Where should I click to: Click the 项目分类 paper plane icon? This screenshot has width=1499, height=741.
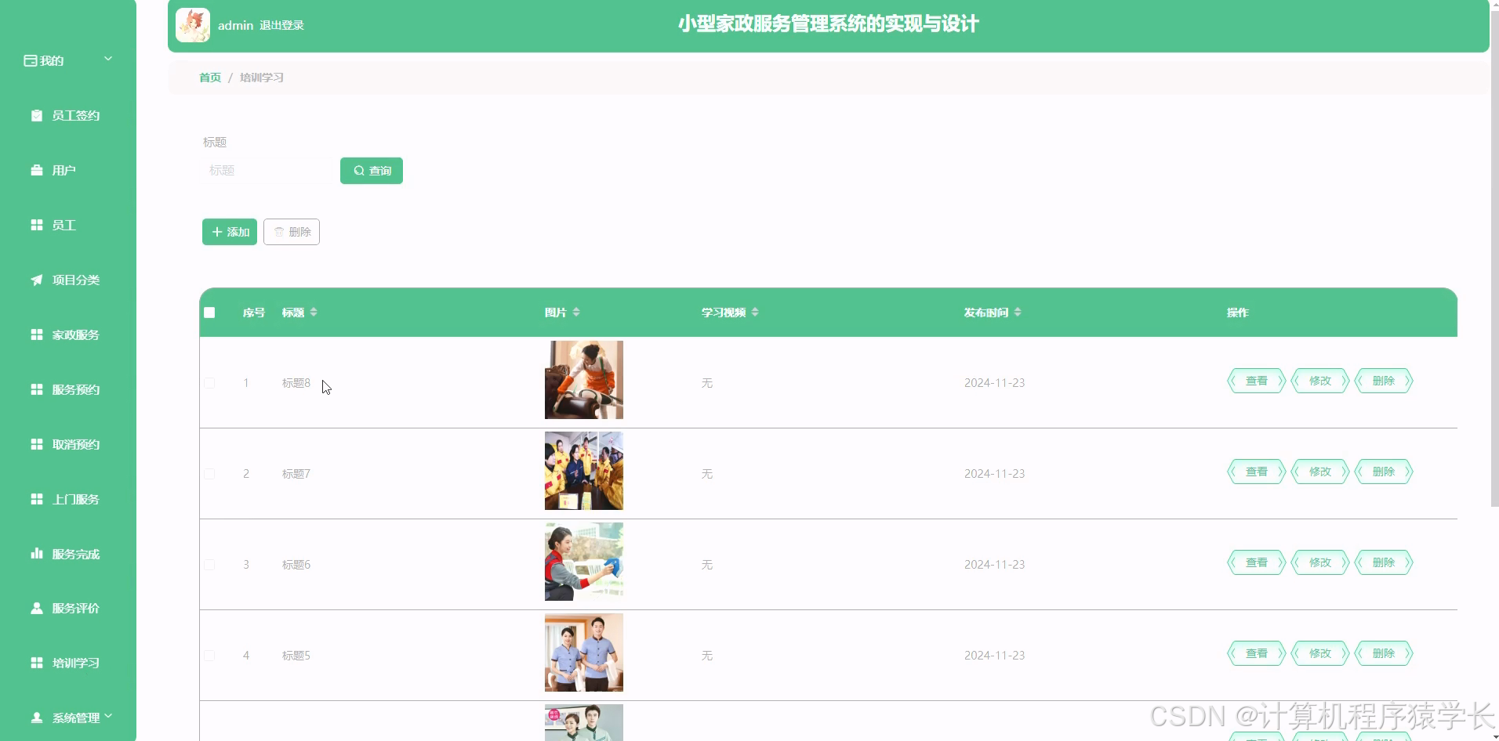(37, 280)
